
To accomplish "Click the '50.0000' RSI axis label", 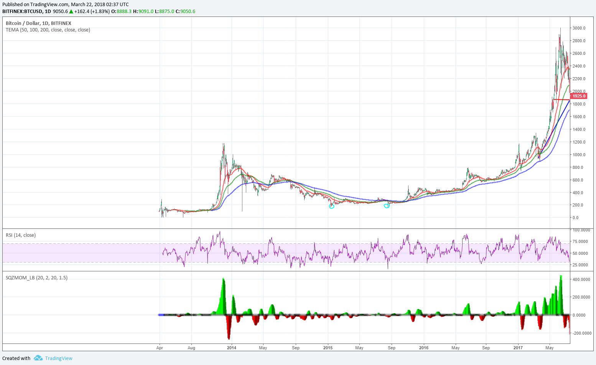I will (581, 253).
